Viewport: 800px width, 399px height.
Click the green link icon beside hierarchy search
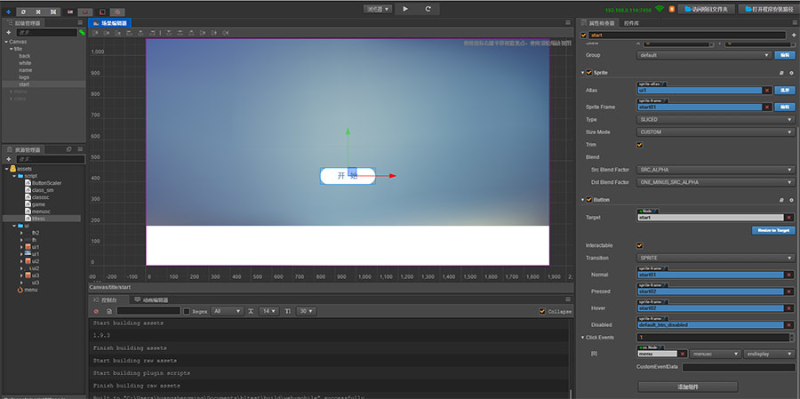point(82,32)
